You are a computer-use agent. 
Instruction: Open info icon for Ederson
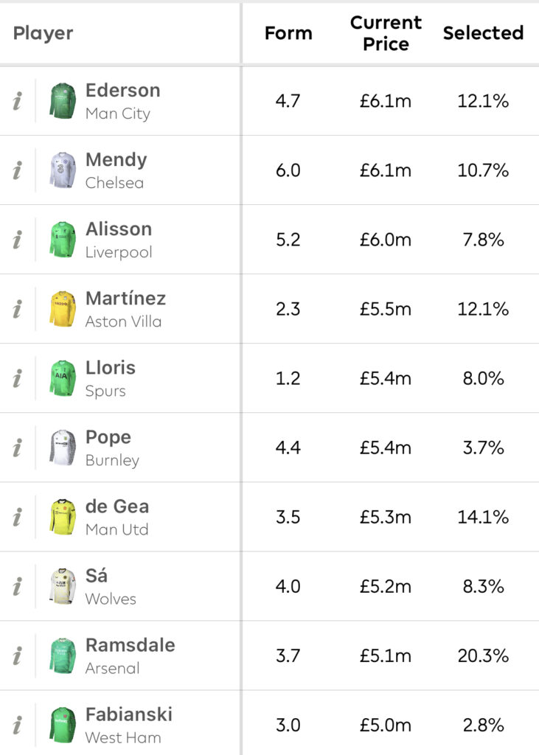click(18, 101)
